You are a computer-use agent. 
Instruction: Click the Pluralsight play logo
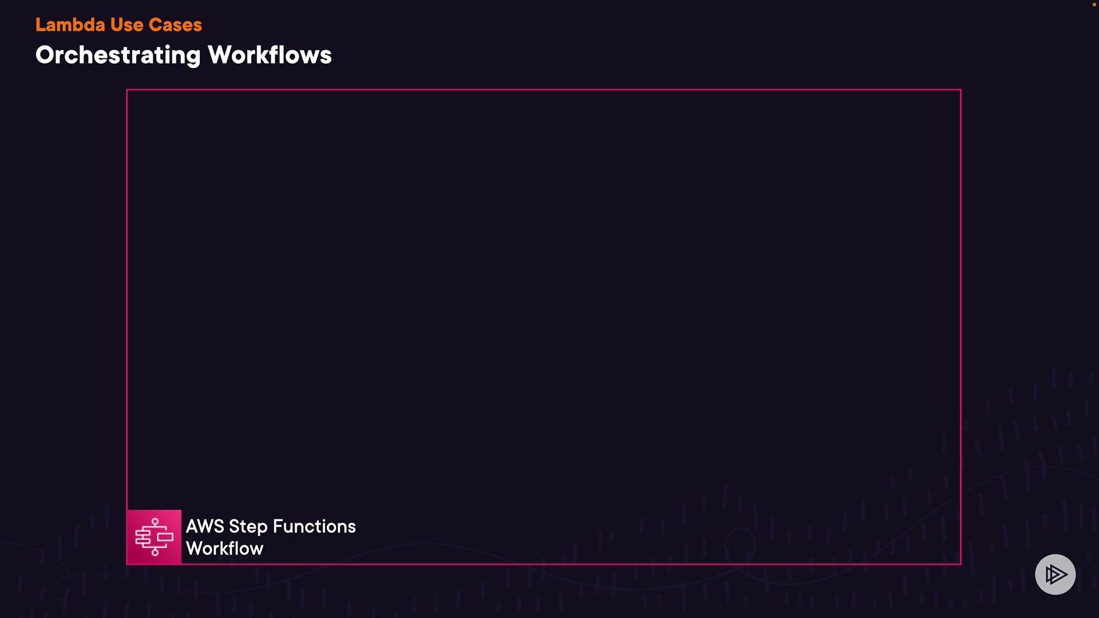point(1055,574)
